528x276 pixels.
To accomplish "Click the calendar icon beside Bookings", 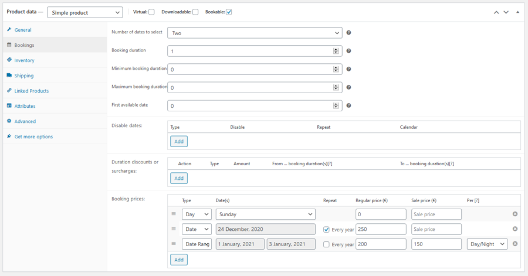I will click(9, 45).
